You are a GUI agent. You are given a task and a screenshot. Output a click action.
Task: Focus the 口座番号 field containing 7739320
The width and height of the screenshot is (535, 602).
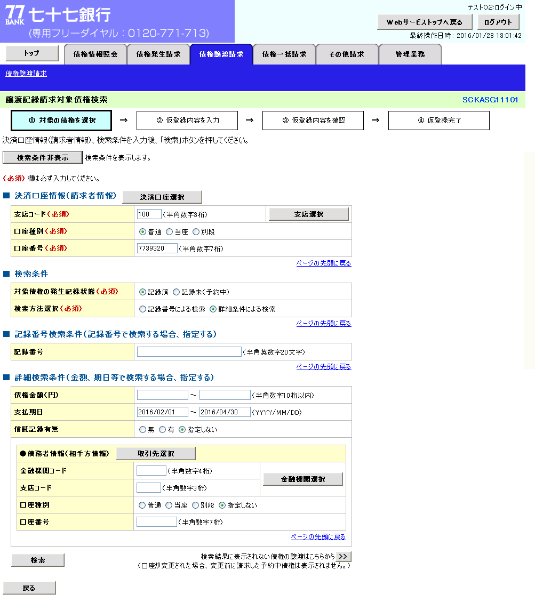(x=157, y=248)
